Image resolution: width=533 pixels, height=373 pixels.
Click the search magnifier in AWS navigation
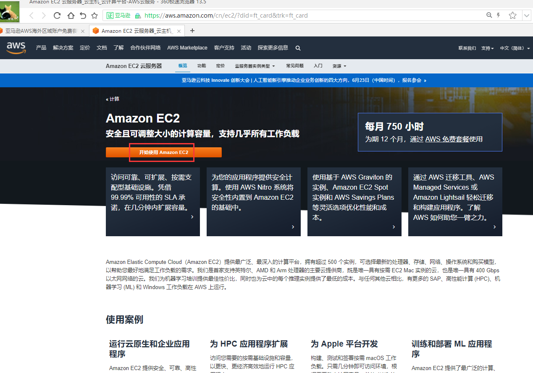pos(298,48)
